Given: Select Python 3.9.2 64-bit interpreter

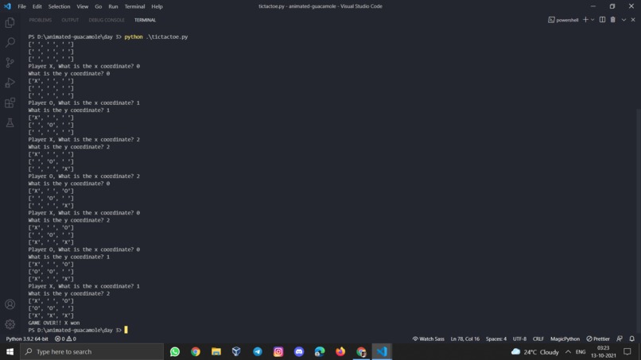Looking at the screenshot, I should tap(27, 339).
